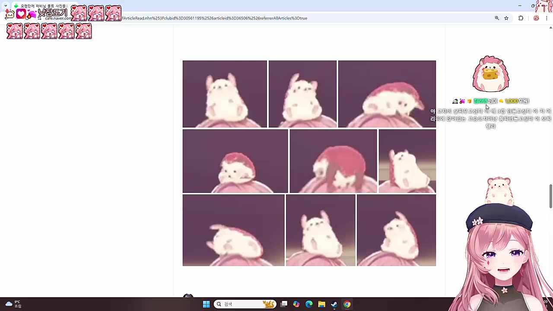Click the address bar URL text
Image resolution: width=553 pixels, height=311 pixels.
(x=214, y=18)
